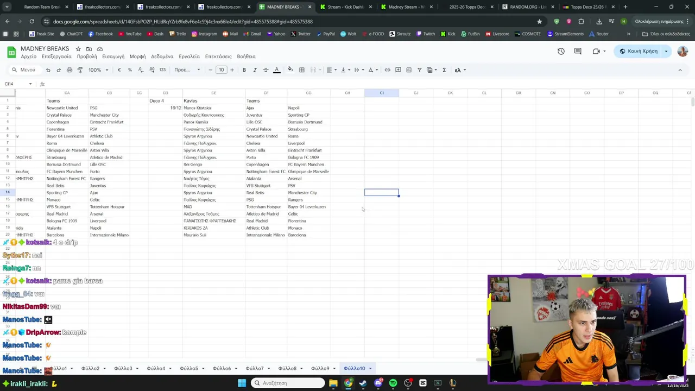
Task: Open the Βοήθεια menu
Action: 247,56
